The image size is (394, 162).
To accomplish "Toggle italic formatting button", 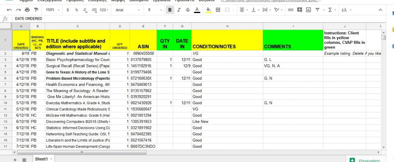I will tap(179, 10).
